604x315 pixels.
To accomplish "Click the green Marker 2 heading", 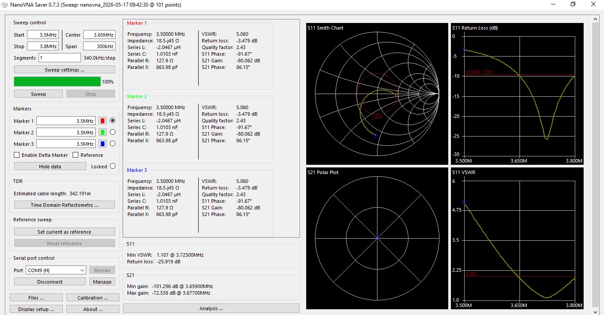I will point(137,96).
